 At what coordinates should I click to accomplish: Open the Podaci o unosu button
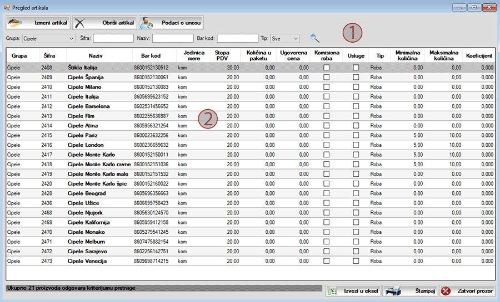click(171, 23)
